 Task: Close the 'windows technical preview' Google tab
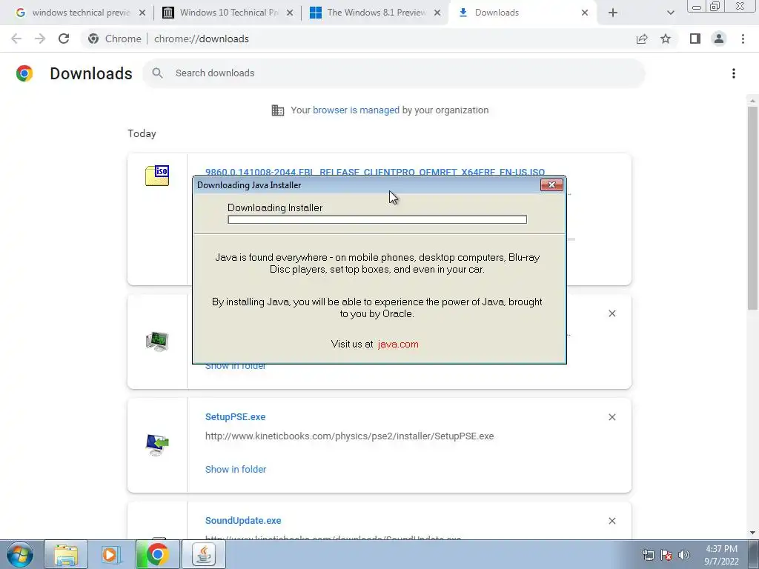142,13
